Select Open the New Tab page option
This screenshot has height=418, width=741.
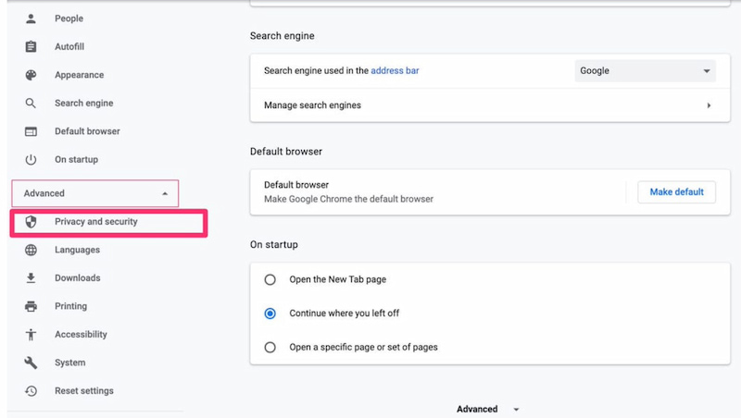(270, 279)
